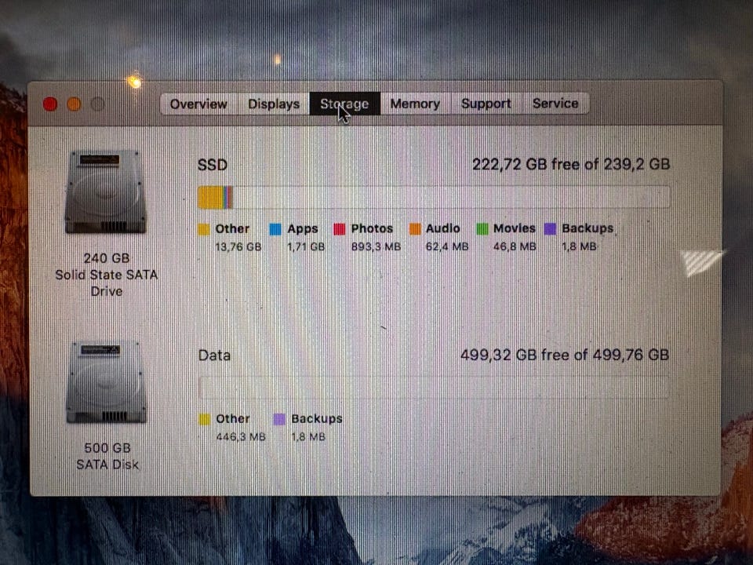Click the Movies legend label
Viewport: 753px width, 565px height.
point(515,228)
